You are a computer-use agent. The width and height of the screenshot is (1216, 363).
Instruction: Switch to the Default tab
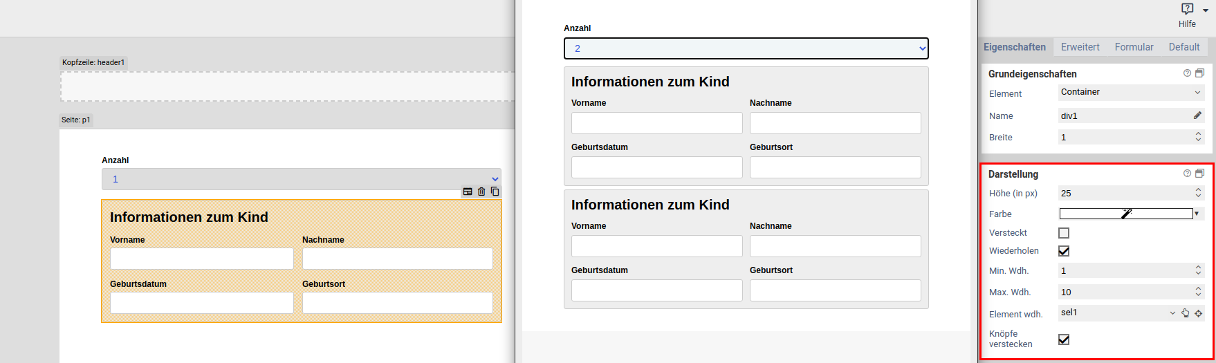tap(1184, 47)
